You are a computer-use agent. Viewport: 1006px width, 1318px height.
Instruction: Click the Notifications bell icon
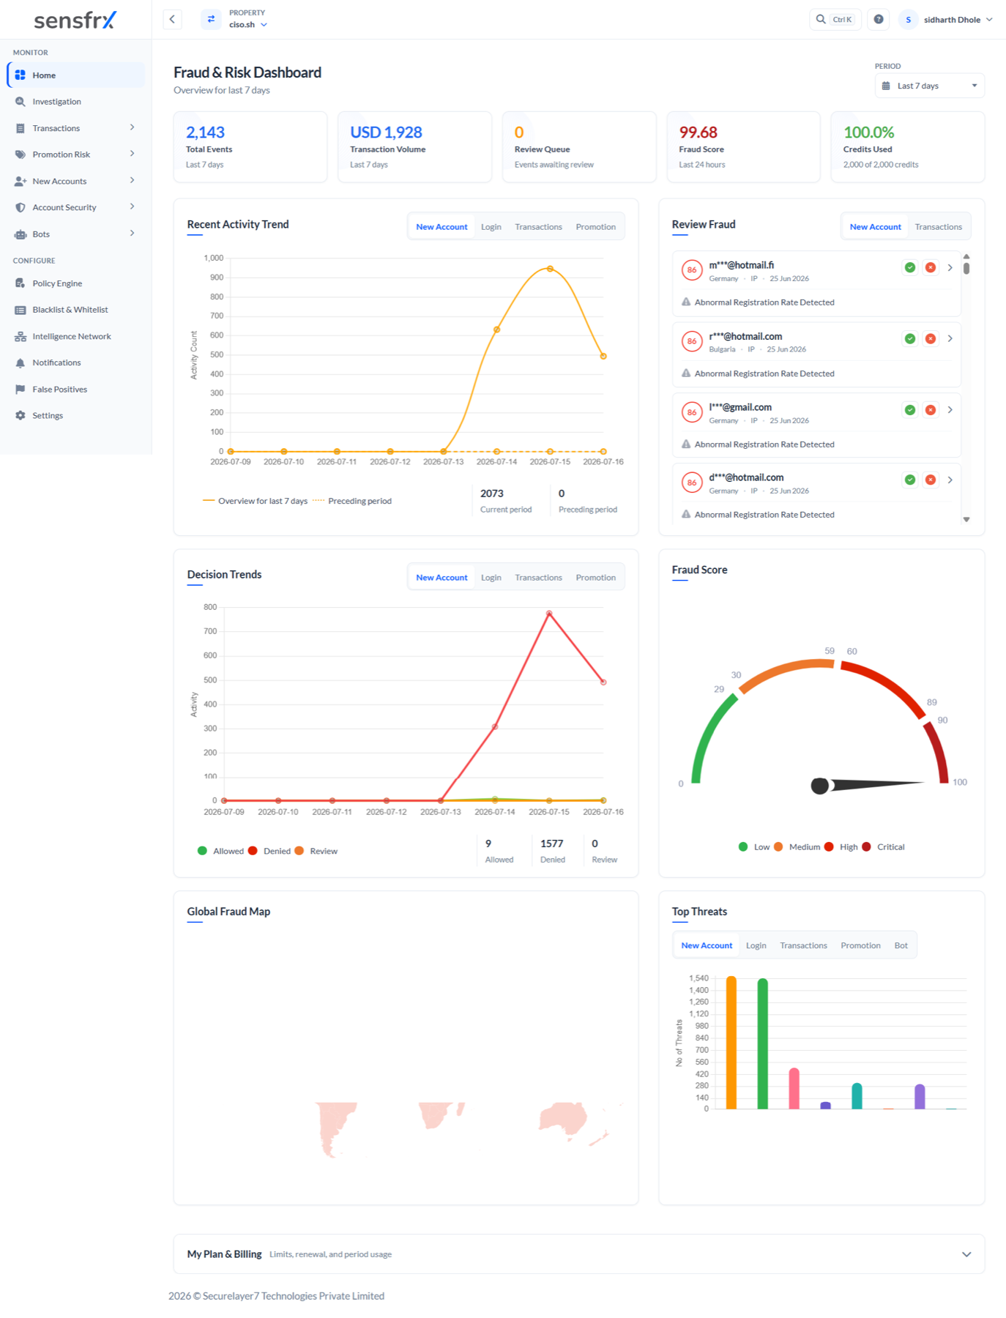click(x=21, y=362)
